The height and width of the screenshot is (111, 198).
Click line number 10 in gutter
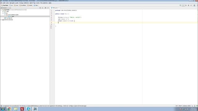(51, 26)
